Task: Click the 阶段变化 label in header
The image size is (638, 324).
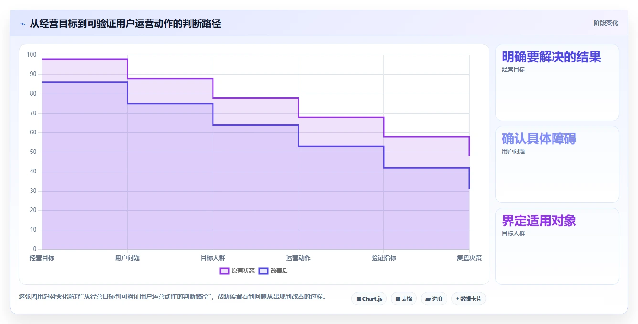Action: pyautogui.click(x=606, y=23)
